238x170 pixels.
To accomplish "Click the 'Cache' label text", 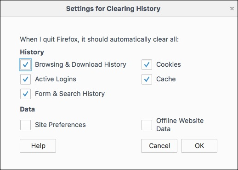I will tap(166, 79).
